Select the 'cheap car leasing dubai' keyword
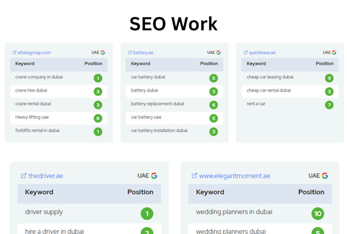Screen dimensions: 347x234 click(x=270, y=77)
